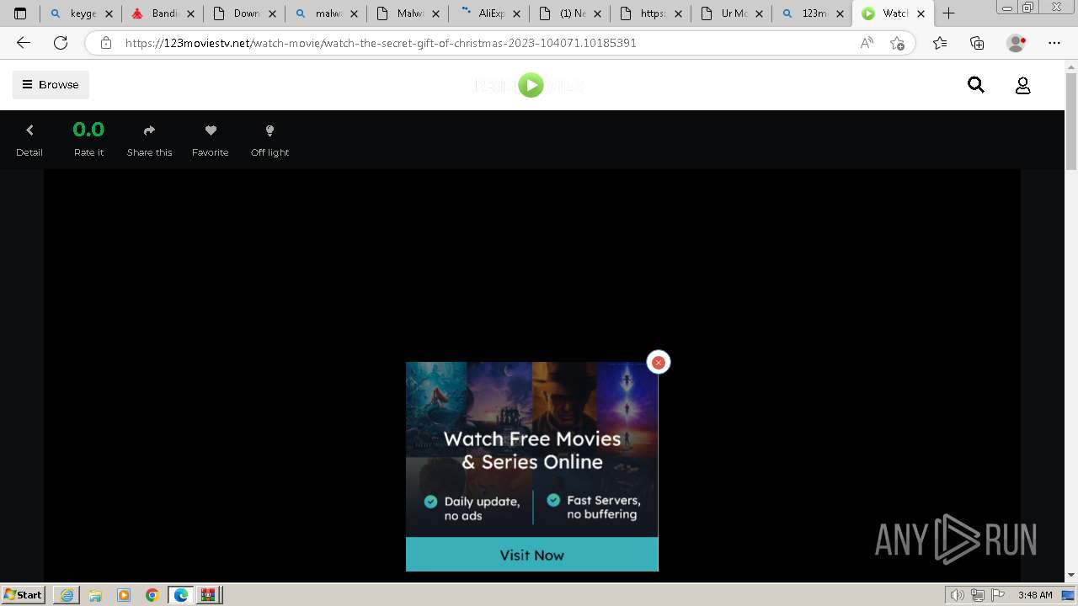Open the Browse hamburger menu
1078x606 pixels.
click(51, 84)
